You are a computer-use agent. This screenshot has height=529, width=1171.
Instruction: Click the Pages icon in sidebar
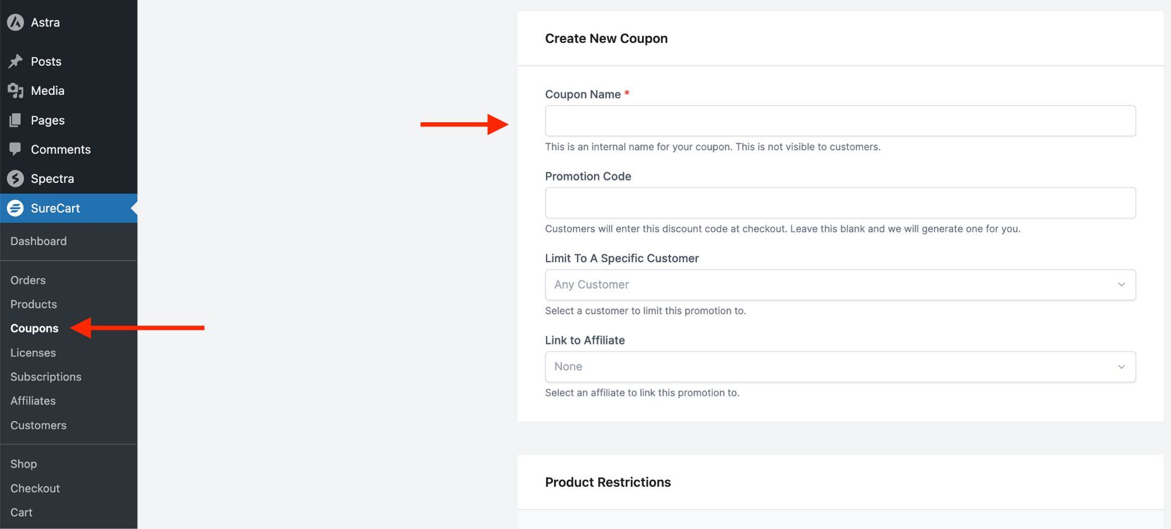coord(16,120)
